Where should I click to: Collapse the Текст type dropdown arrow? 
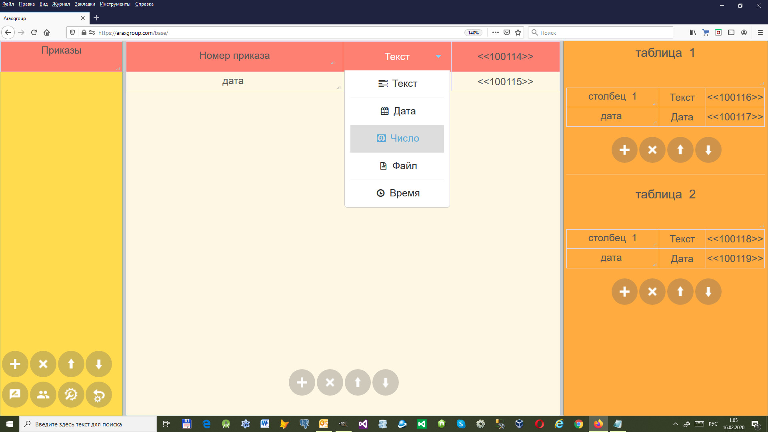point(438,56)
